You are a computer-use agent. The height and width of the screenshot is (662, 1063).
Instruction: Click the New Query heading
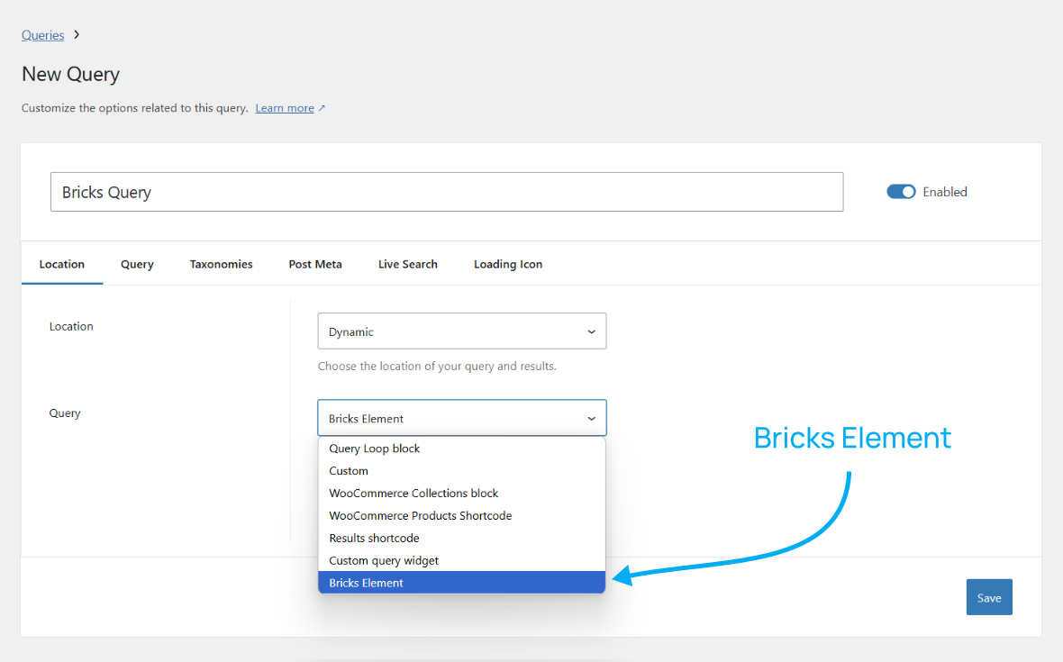pos(70,74)
